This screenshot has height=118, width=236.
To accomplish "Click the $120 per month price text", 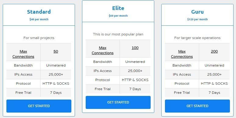I will [x=197, y=19].
